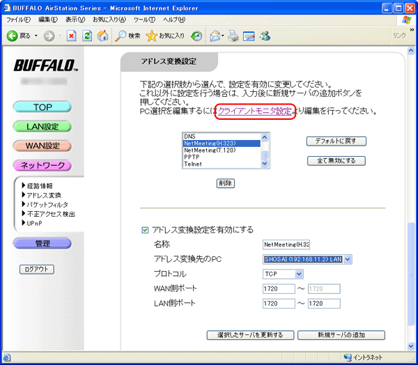Image resolution: width=418 pixels, height=365 pixels.
Task: Open the 表示(V) menu
Action: point(75,20)
